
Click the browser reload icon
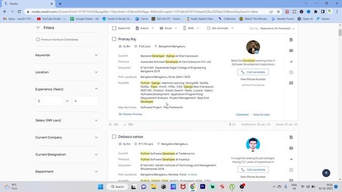(x=19, y=12)
